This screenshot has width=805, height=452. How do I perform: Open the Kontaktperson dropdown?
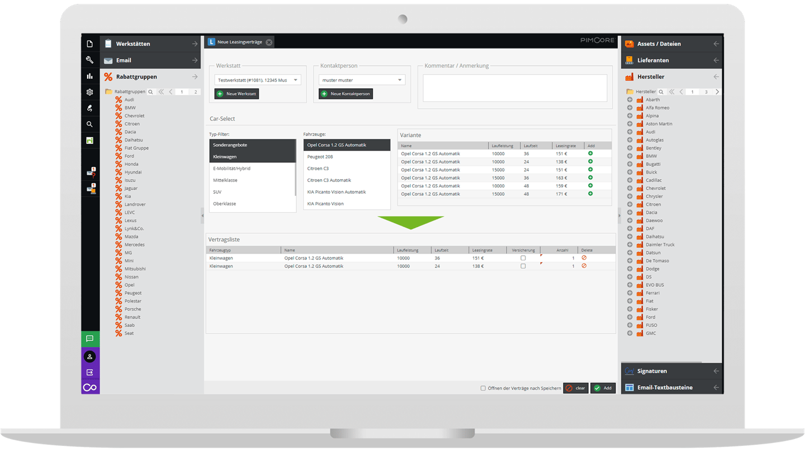pyautogui.click(x=400, y=80)
